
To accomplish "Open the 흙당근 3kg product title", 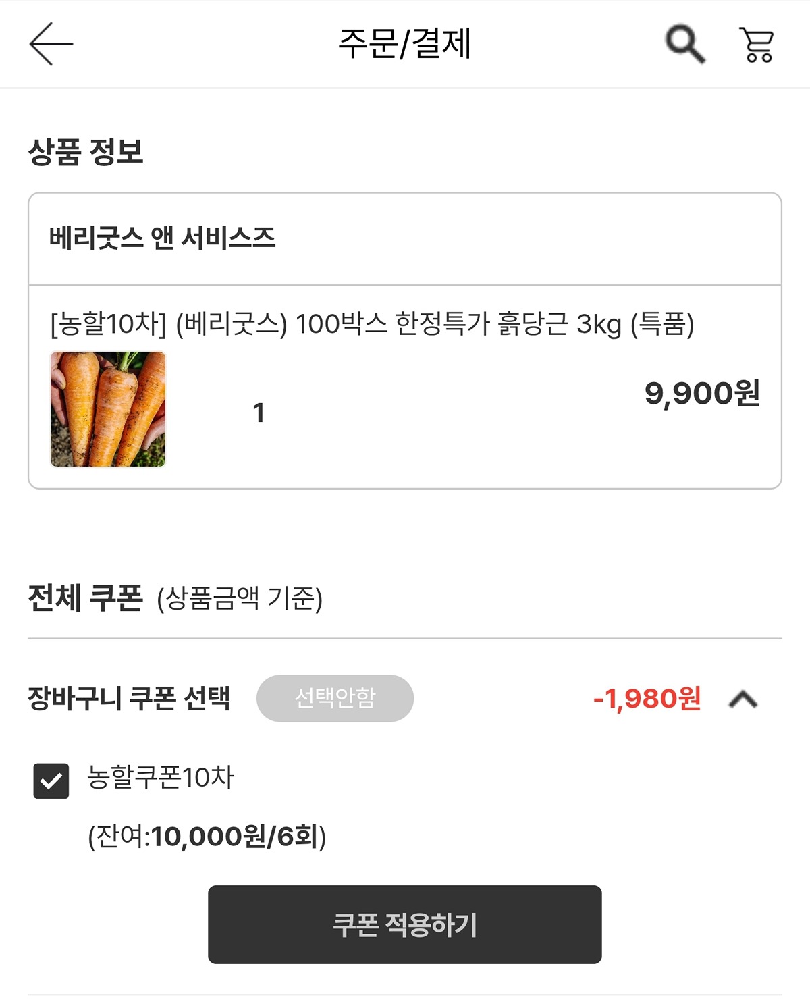I will [x=372, y=324].
